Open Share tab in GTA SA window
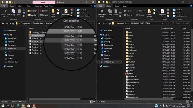This screenshot has height=108, width=193. pyautogui.click(x=117, y=6)
